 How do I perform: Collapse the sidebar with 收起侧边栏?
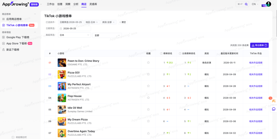click(19, 137)
